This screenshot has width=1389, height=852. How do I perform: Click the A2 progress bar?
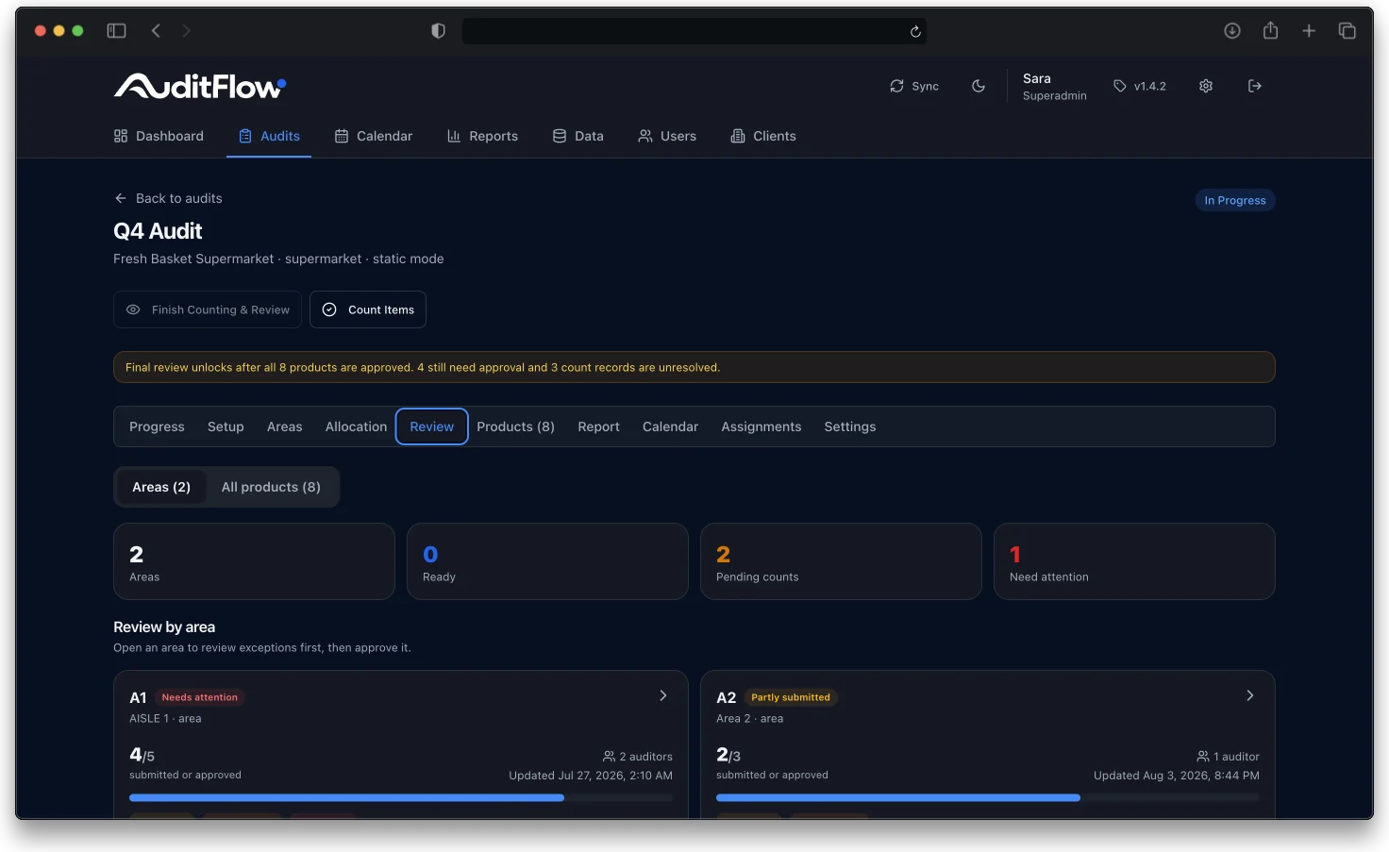(988, 797)
